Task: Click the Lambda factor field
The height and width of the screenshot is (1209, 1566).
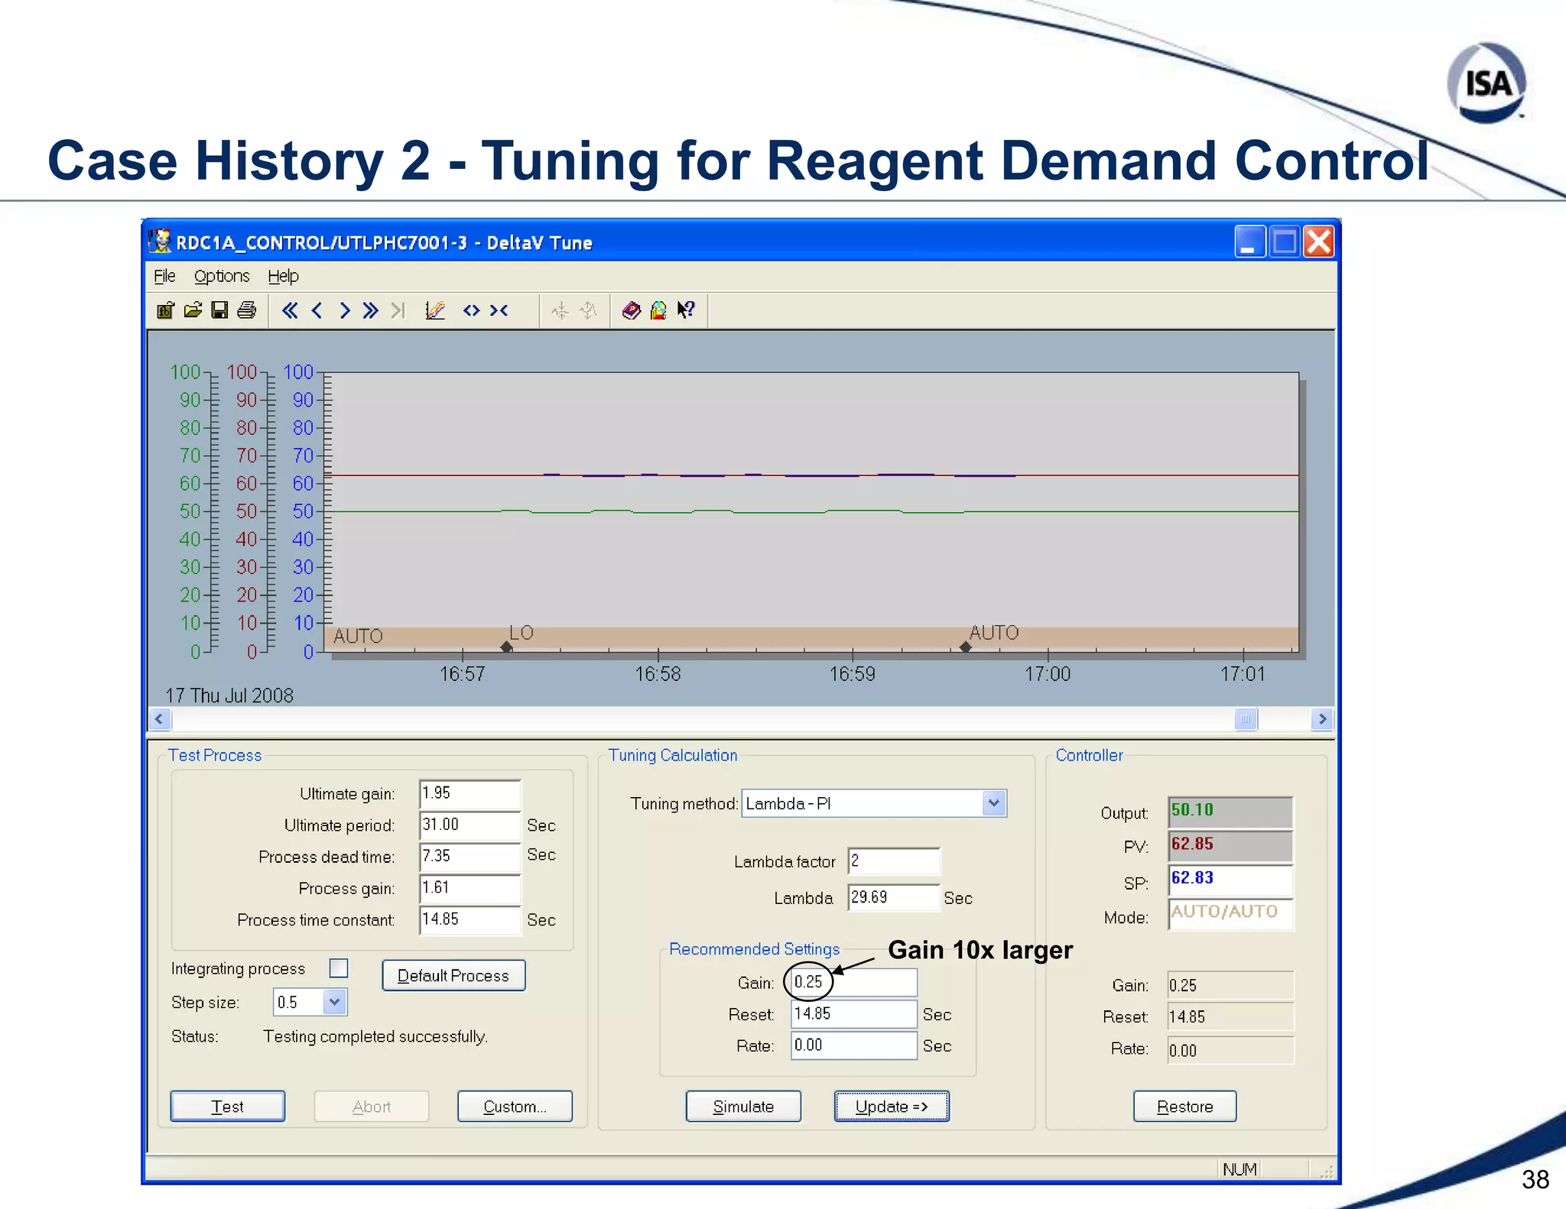Action: [893, 861]
